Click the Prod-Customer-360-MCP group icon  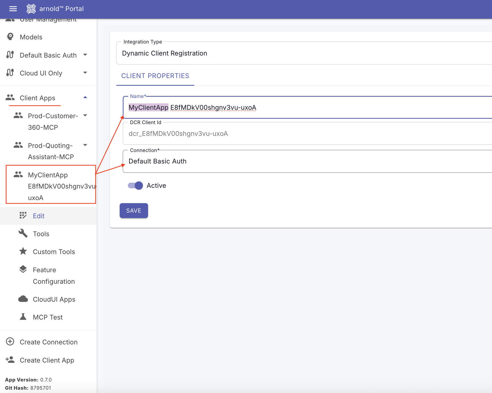[x=18, y=115]
